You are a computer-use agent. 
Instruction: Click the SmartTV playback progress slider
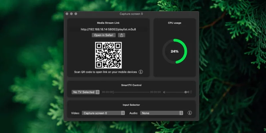(x=131, y=92)
